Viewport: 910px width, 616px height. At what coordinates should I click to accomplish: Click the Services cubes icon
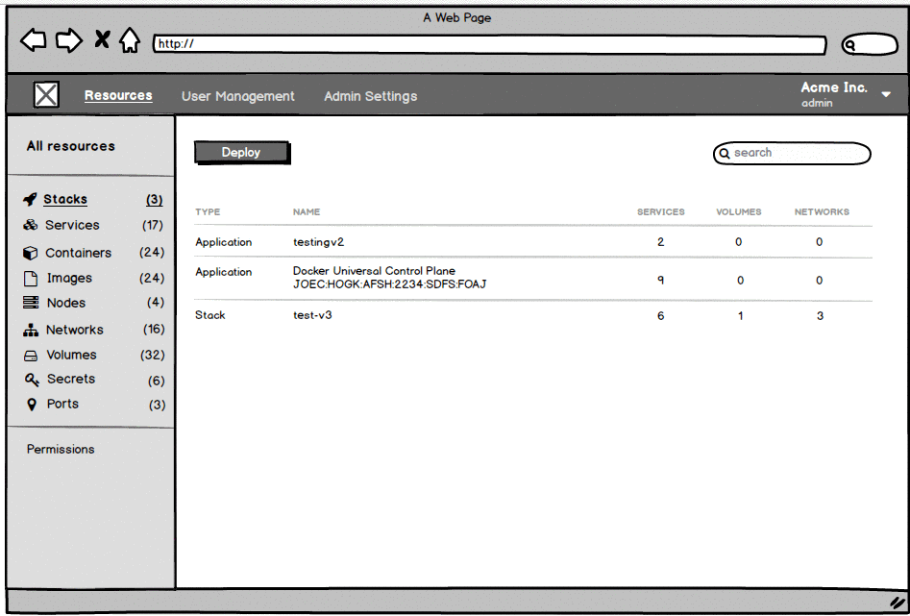(x=30, y=225)
